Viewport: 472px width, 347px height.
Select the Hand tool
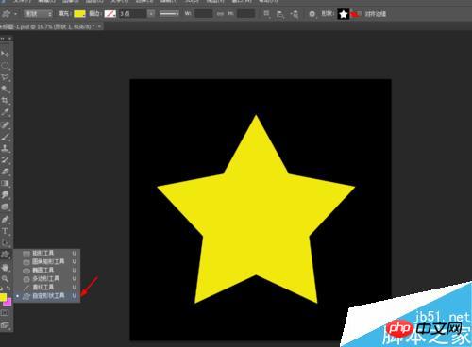pyautogui.click(x=5, y=268)
